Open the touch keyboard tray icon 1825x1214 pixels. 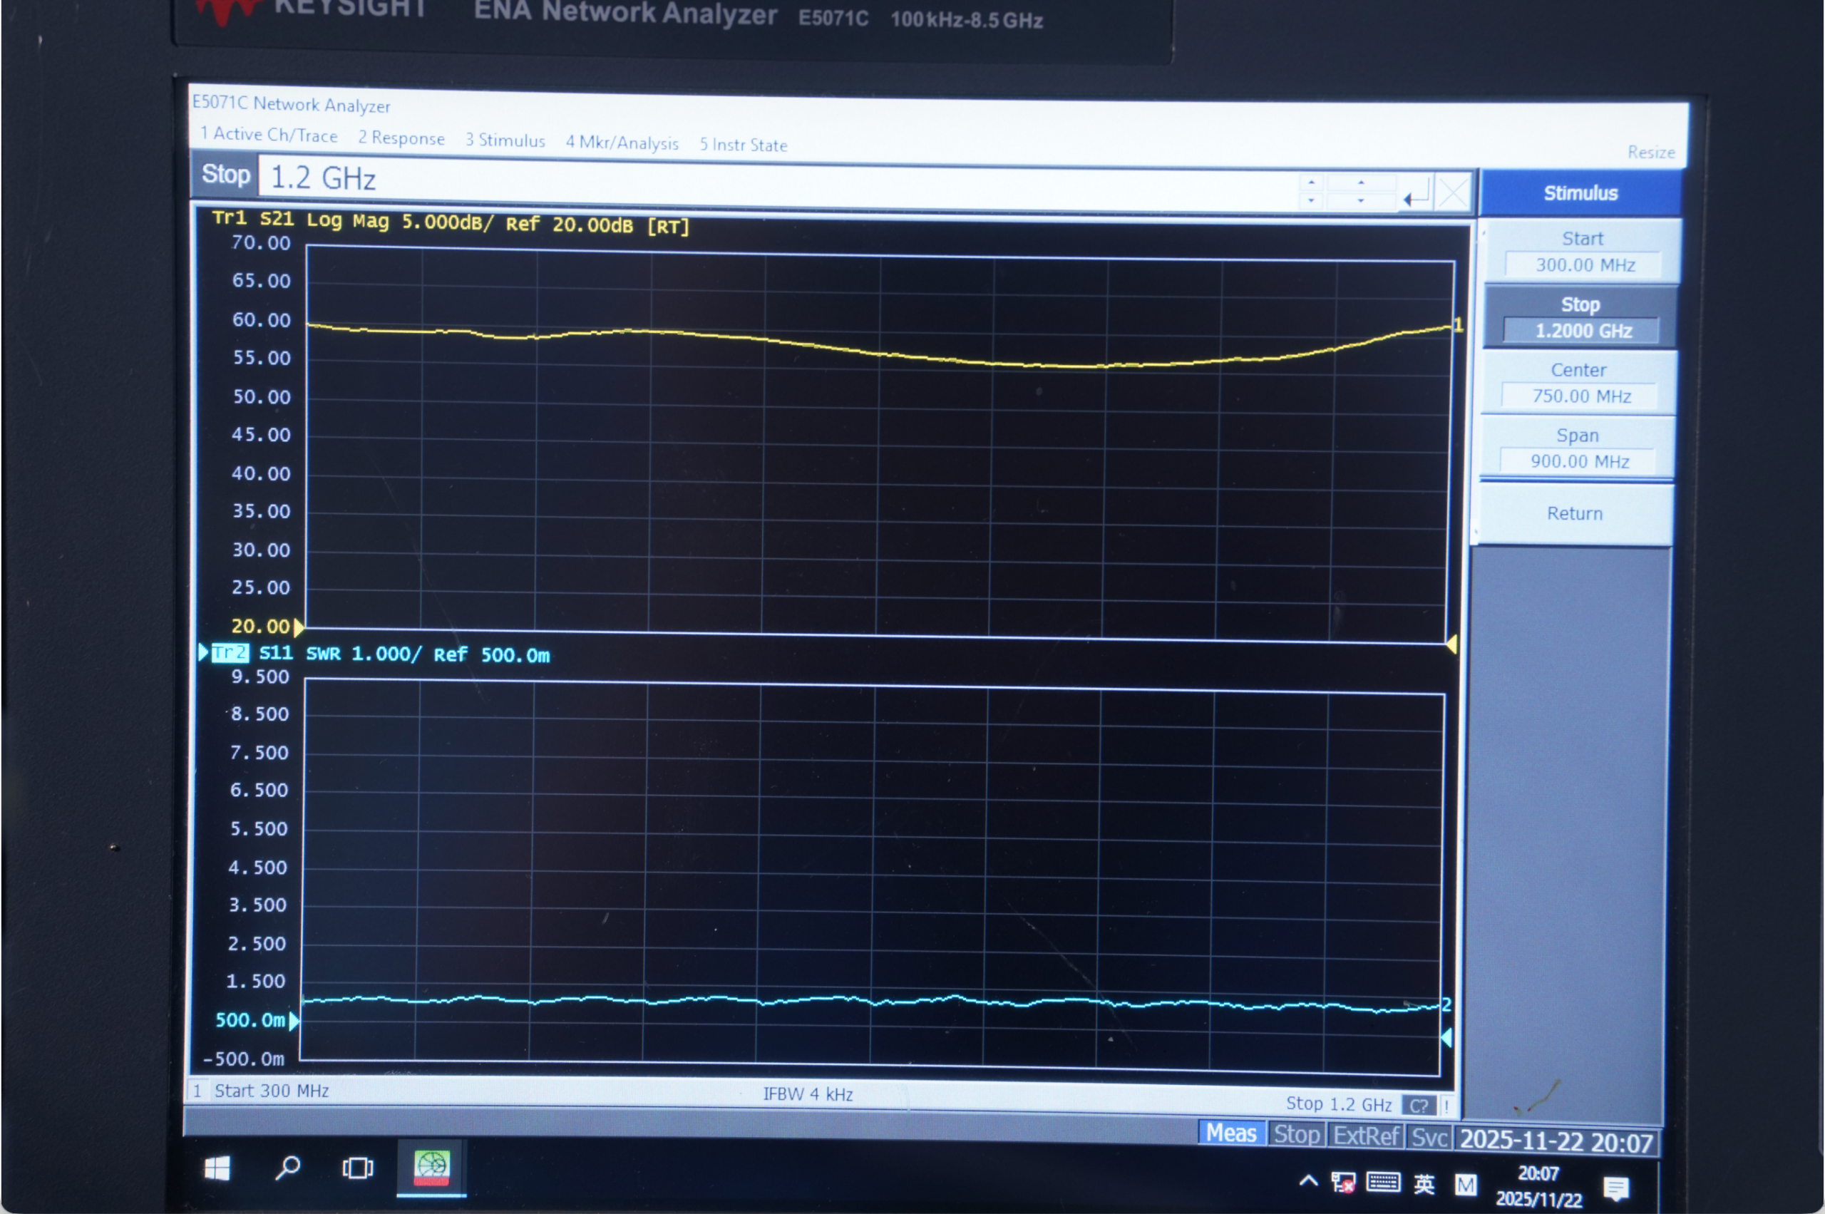(1383, 1183)
